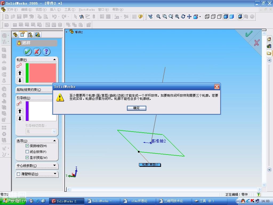
Task: Toggle the 保持相切(M) checkbox
Action: (x=27, y=146)
